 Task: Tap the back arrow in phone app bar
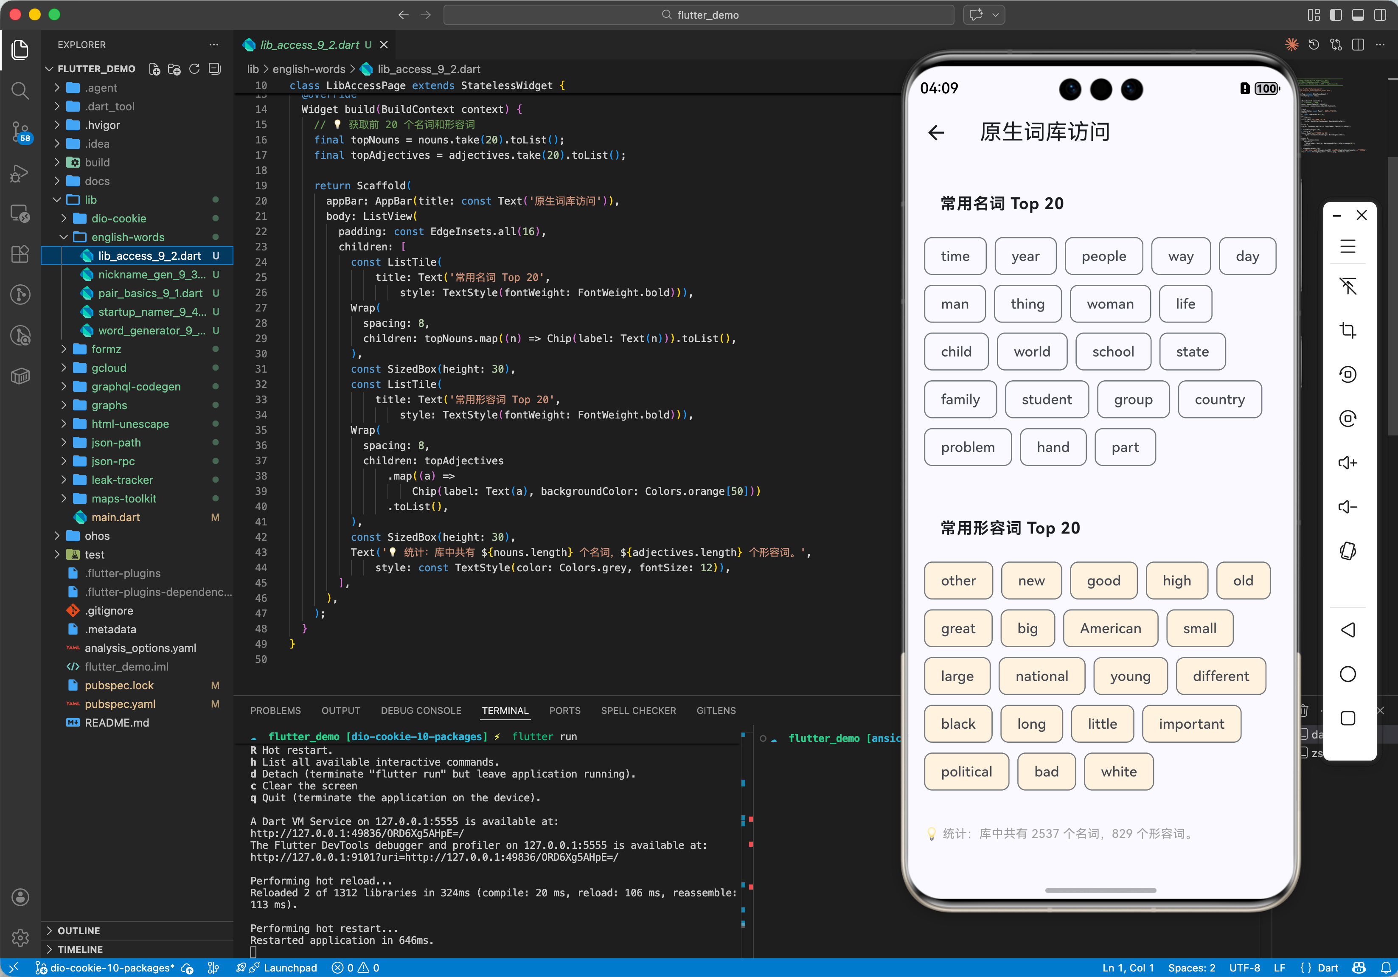tap(936, 132)
